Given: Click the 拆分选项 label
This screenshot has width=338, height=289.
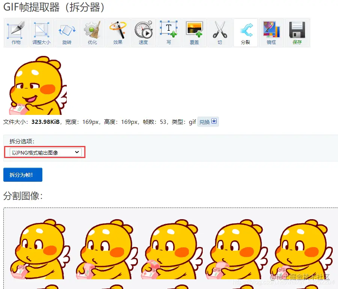Looking at the screenshot, I should click(x=22, y=141).
